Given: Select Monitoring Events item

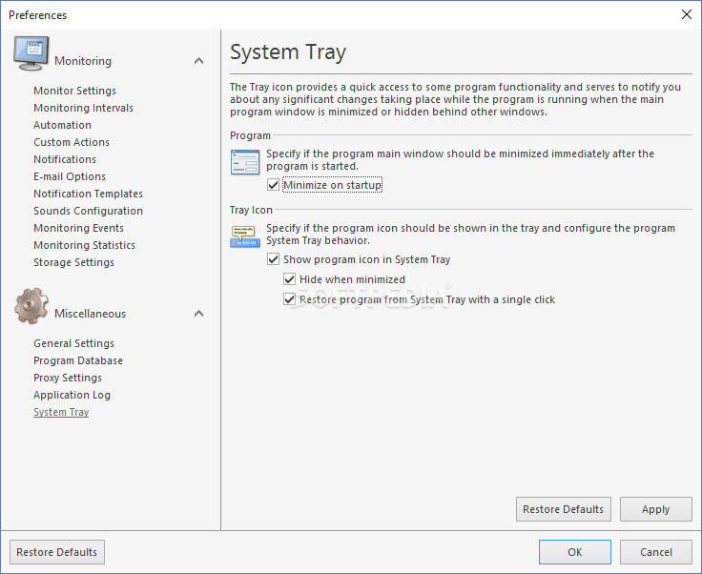Looking at the screenshot, I should (78, 228).
